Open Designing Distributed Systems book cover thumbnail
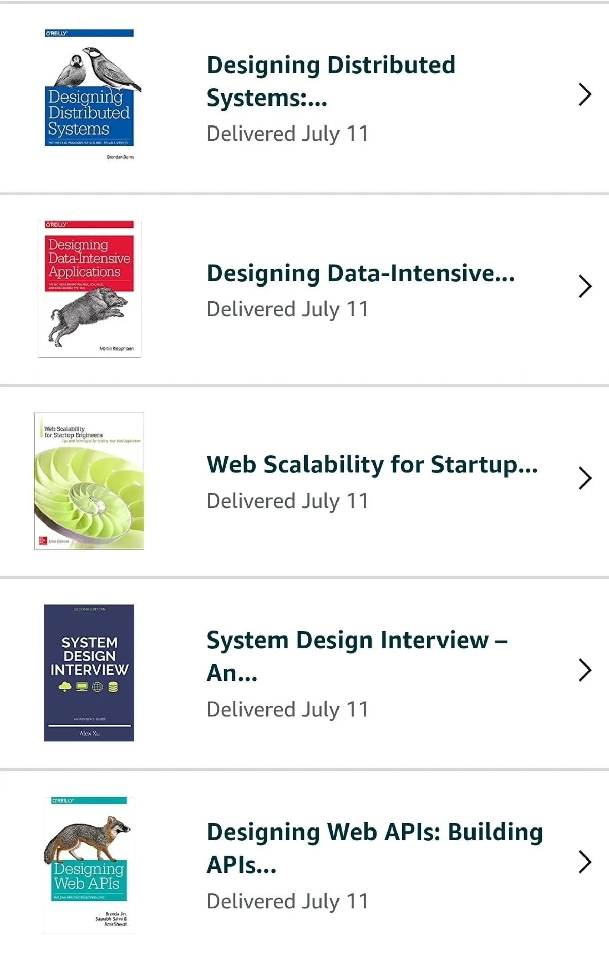609x955 pixels. pyautogui.click(x=89, y=95)
